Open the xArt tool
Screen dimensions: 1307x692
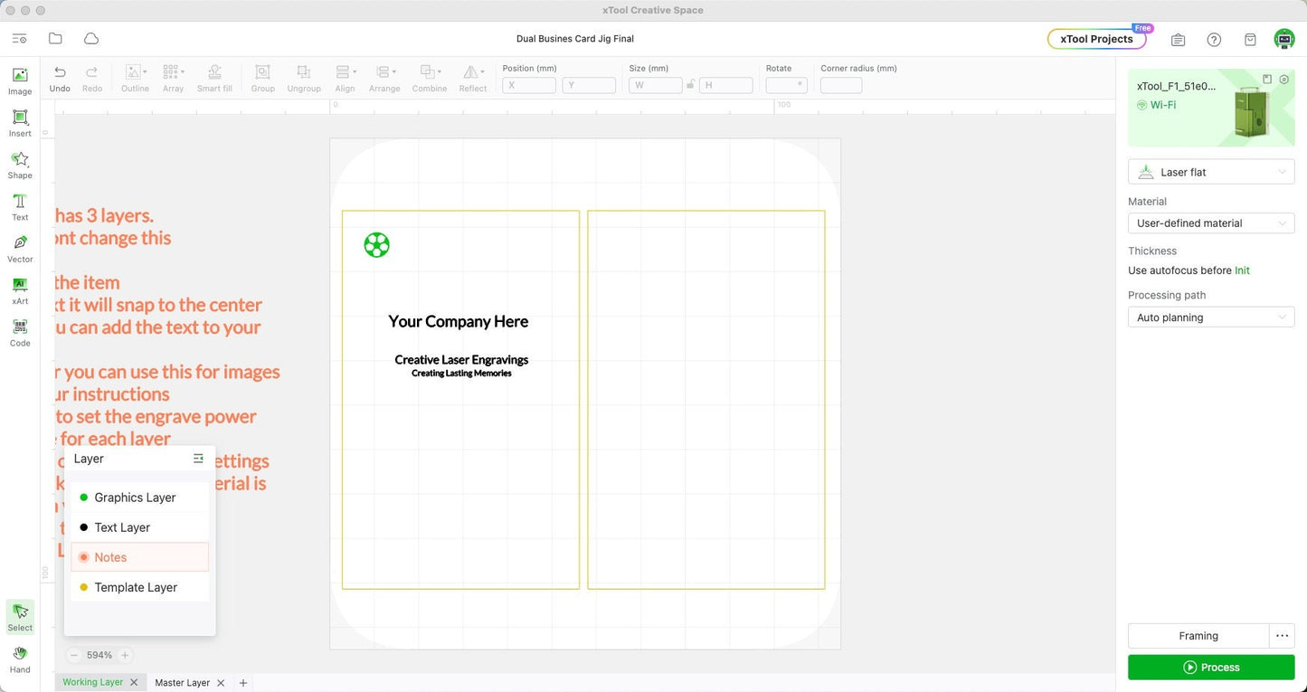coord(20,290)
